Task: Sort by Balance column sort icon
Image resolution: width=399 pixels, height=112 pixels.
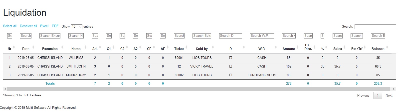Action: tap(387, 47)
